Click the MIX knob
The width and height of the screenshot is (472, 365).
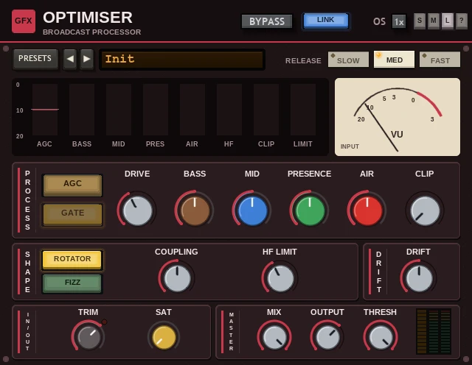(x=274, y=337)
